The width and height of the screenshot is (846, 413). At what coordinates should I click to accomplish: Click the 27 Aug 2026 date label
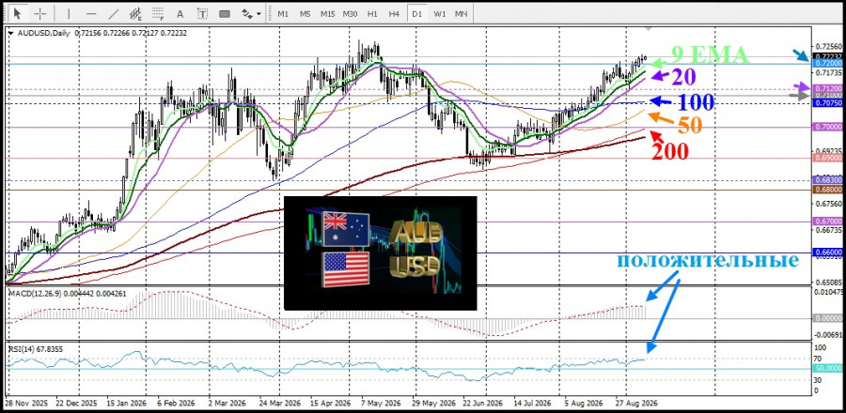point(636,404)
